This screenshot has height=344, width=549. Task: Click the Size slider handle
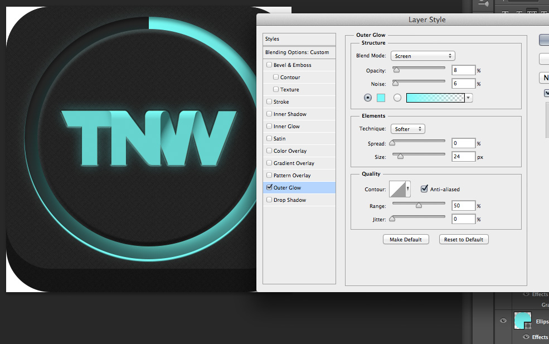pos(400,156)
